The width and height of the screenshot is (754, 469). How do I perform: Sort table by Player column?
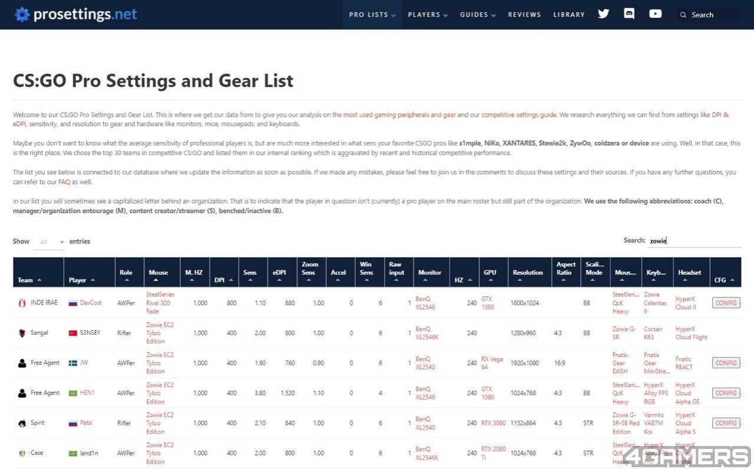89,273
